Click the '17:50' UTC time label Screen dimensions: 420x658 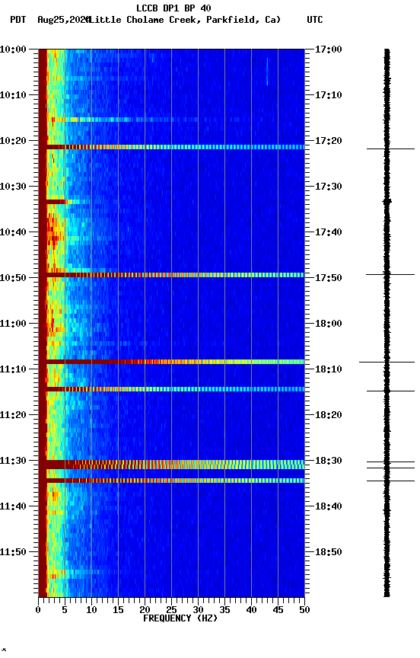pos(328,278)
